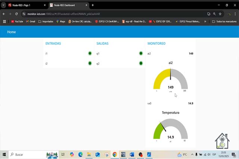This screenshot has height=159, width=239.
Task: Reload the current page
Action: tap(16, 14)
